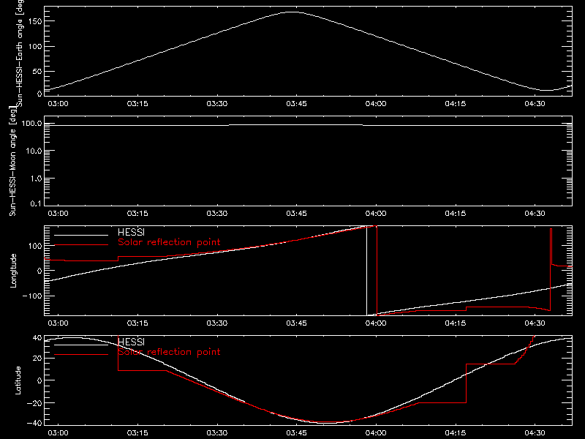
Task: Click the 40 tick label on Latitude plot
Action: (x=37, y=338)
